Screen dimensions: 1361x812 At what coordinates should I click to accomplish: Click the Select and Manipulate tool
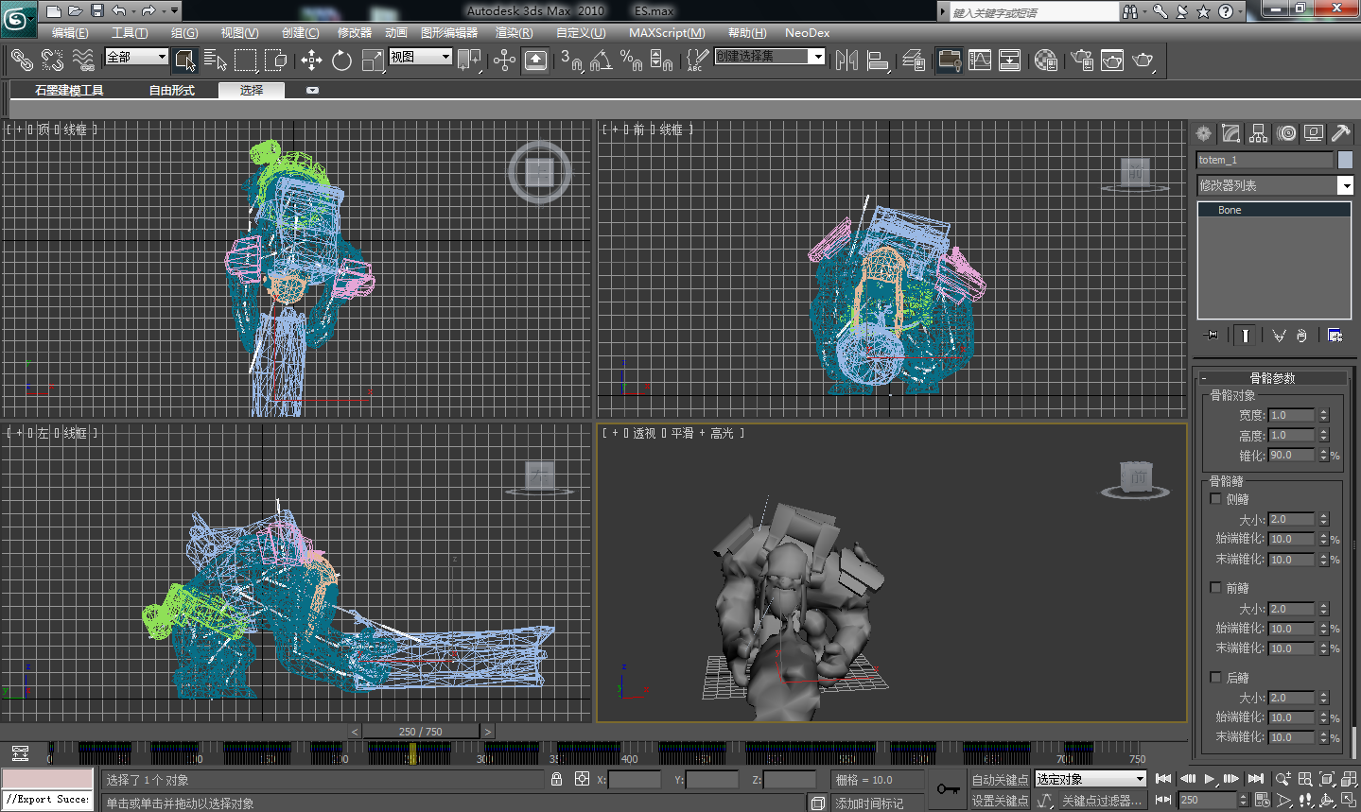click(504, 60)
